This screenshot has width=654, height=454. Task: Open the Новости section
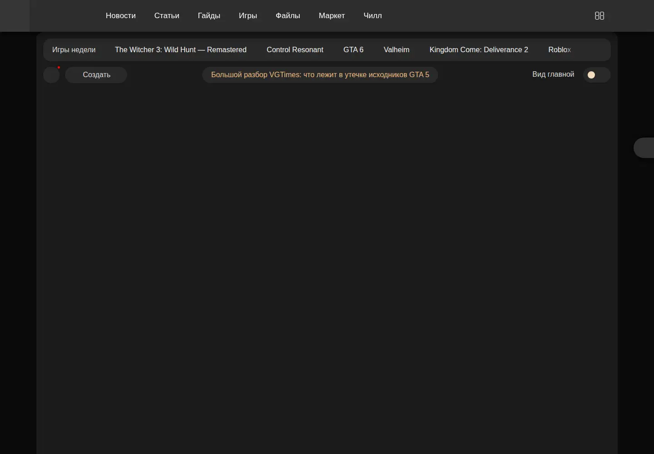pos(121,16)
